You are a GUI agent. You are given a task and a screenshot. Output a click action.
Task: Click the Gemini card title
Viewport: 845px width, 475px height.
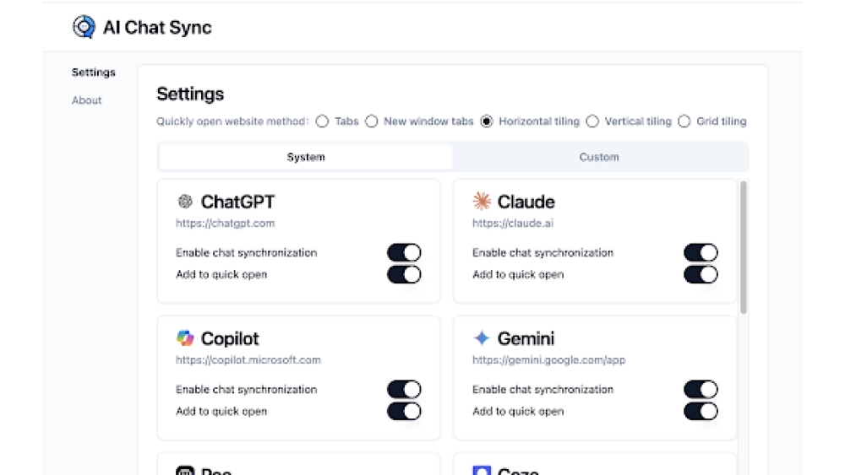[x=526, y=338]
